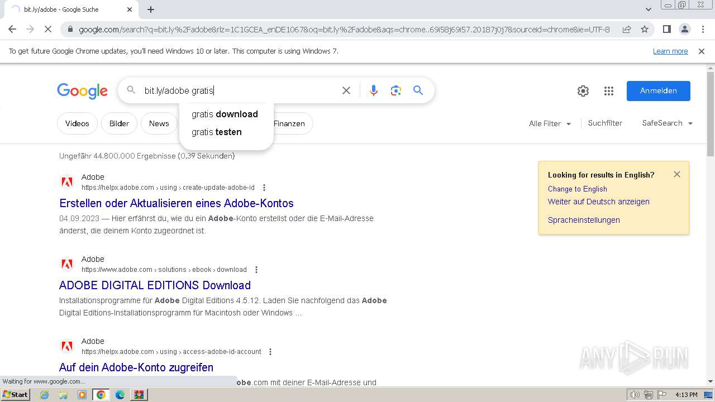Open options for ebook download result

click(x=256, y=270)
